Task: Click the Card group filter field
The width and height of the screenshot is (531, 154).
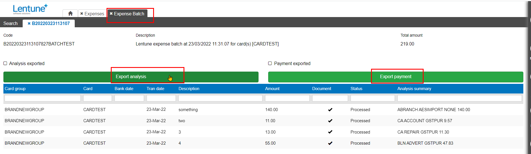Action: [x=43, y=98]
